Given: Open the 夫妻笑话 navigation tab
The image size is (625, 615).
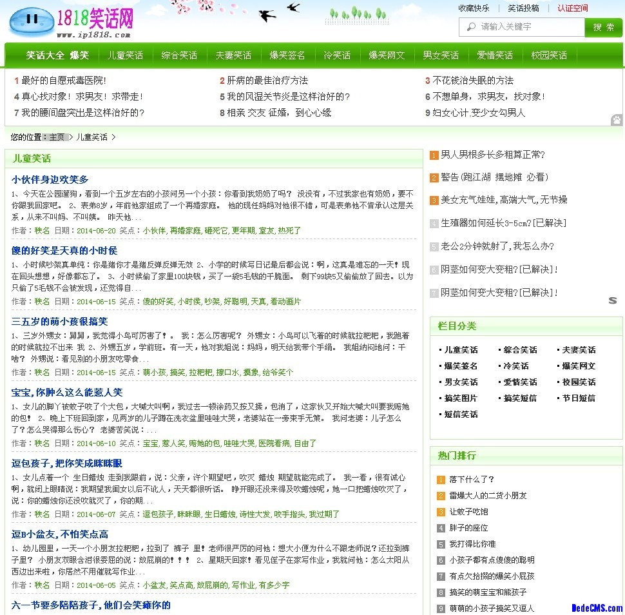Looking at the screenshot, I should pyautogui.click(x=233, y=55).
